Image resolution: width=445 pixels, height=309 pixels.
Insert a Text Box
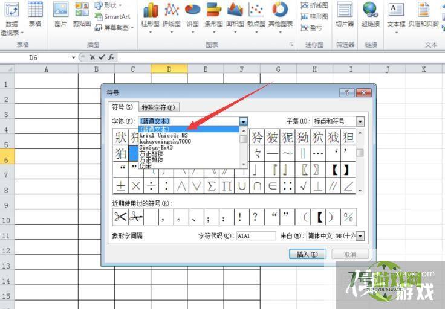[x=396, y=18]
